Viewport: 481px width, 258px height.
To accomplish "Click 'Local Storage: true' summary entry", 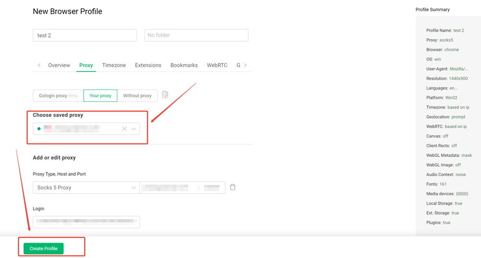I will pos(444,203).
